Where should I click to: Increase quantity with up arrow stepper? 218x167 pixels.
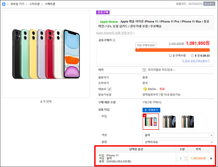pos(186,157)
